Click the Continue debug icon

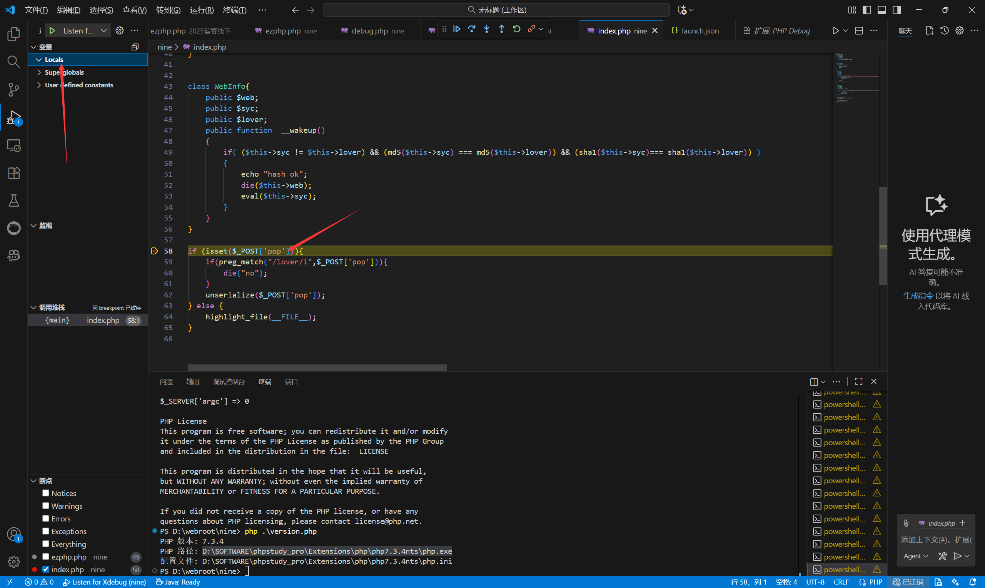(457, 29)
